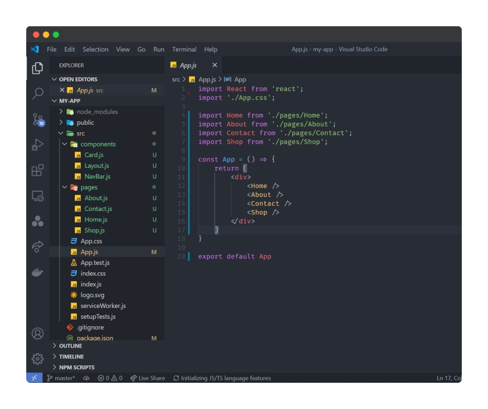488x409 pixels.
Task: Open the Accounts menu icon
Action: click(x=37, y=333)
